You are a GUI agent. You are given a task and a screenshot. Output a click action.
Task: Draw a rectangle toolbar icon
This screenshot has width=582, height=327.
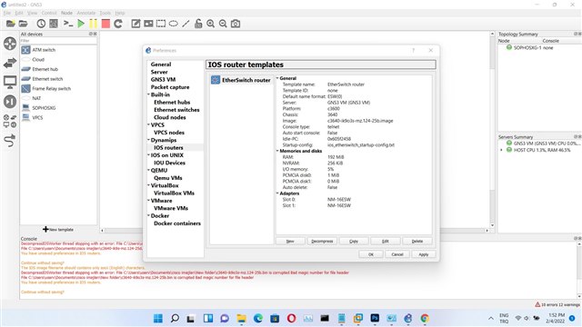coord(161,24)
